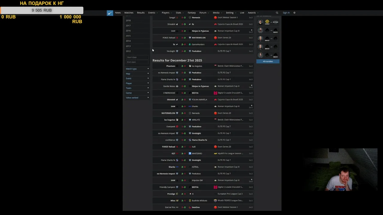
Task: Click the K27 team logo
Action: pos(177,153)
